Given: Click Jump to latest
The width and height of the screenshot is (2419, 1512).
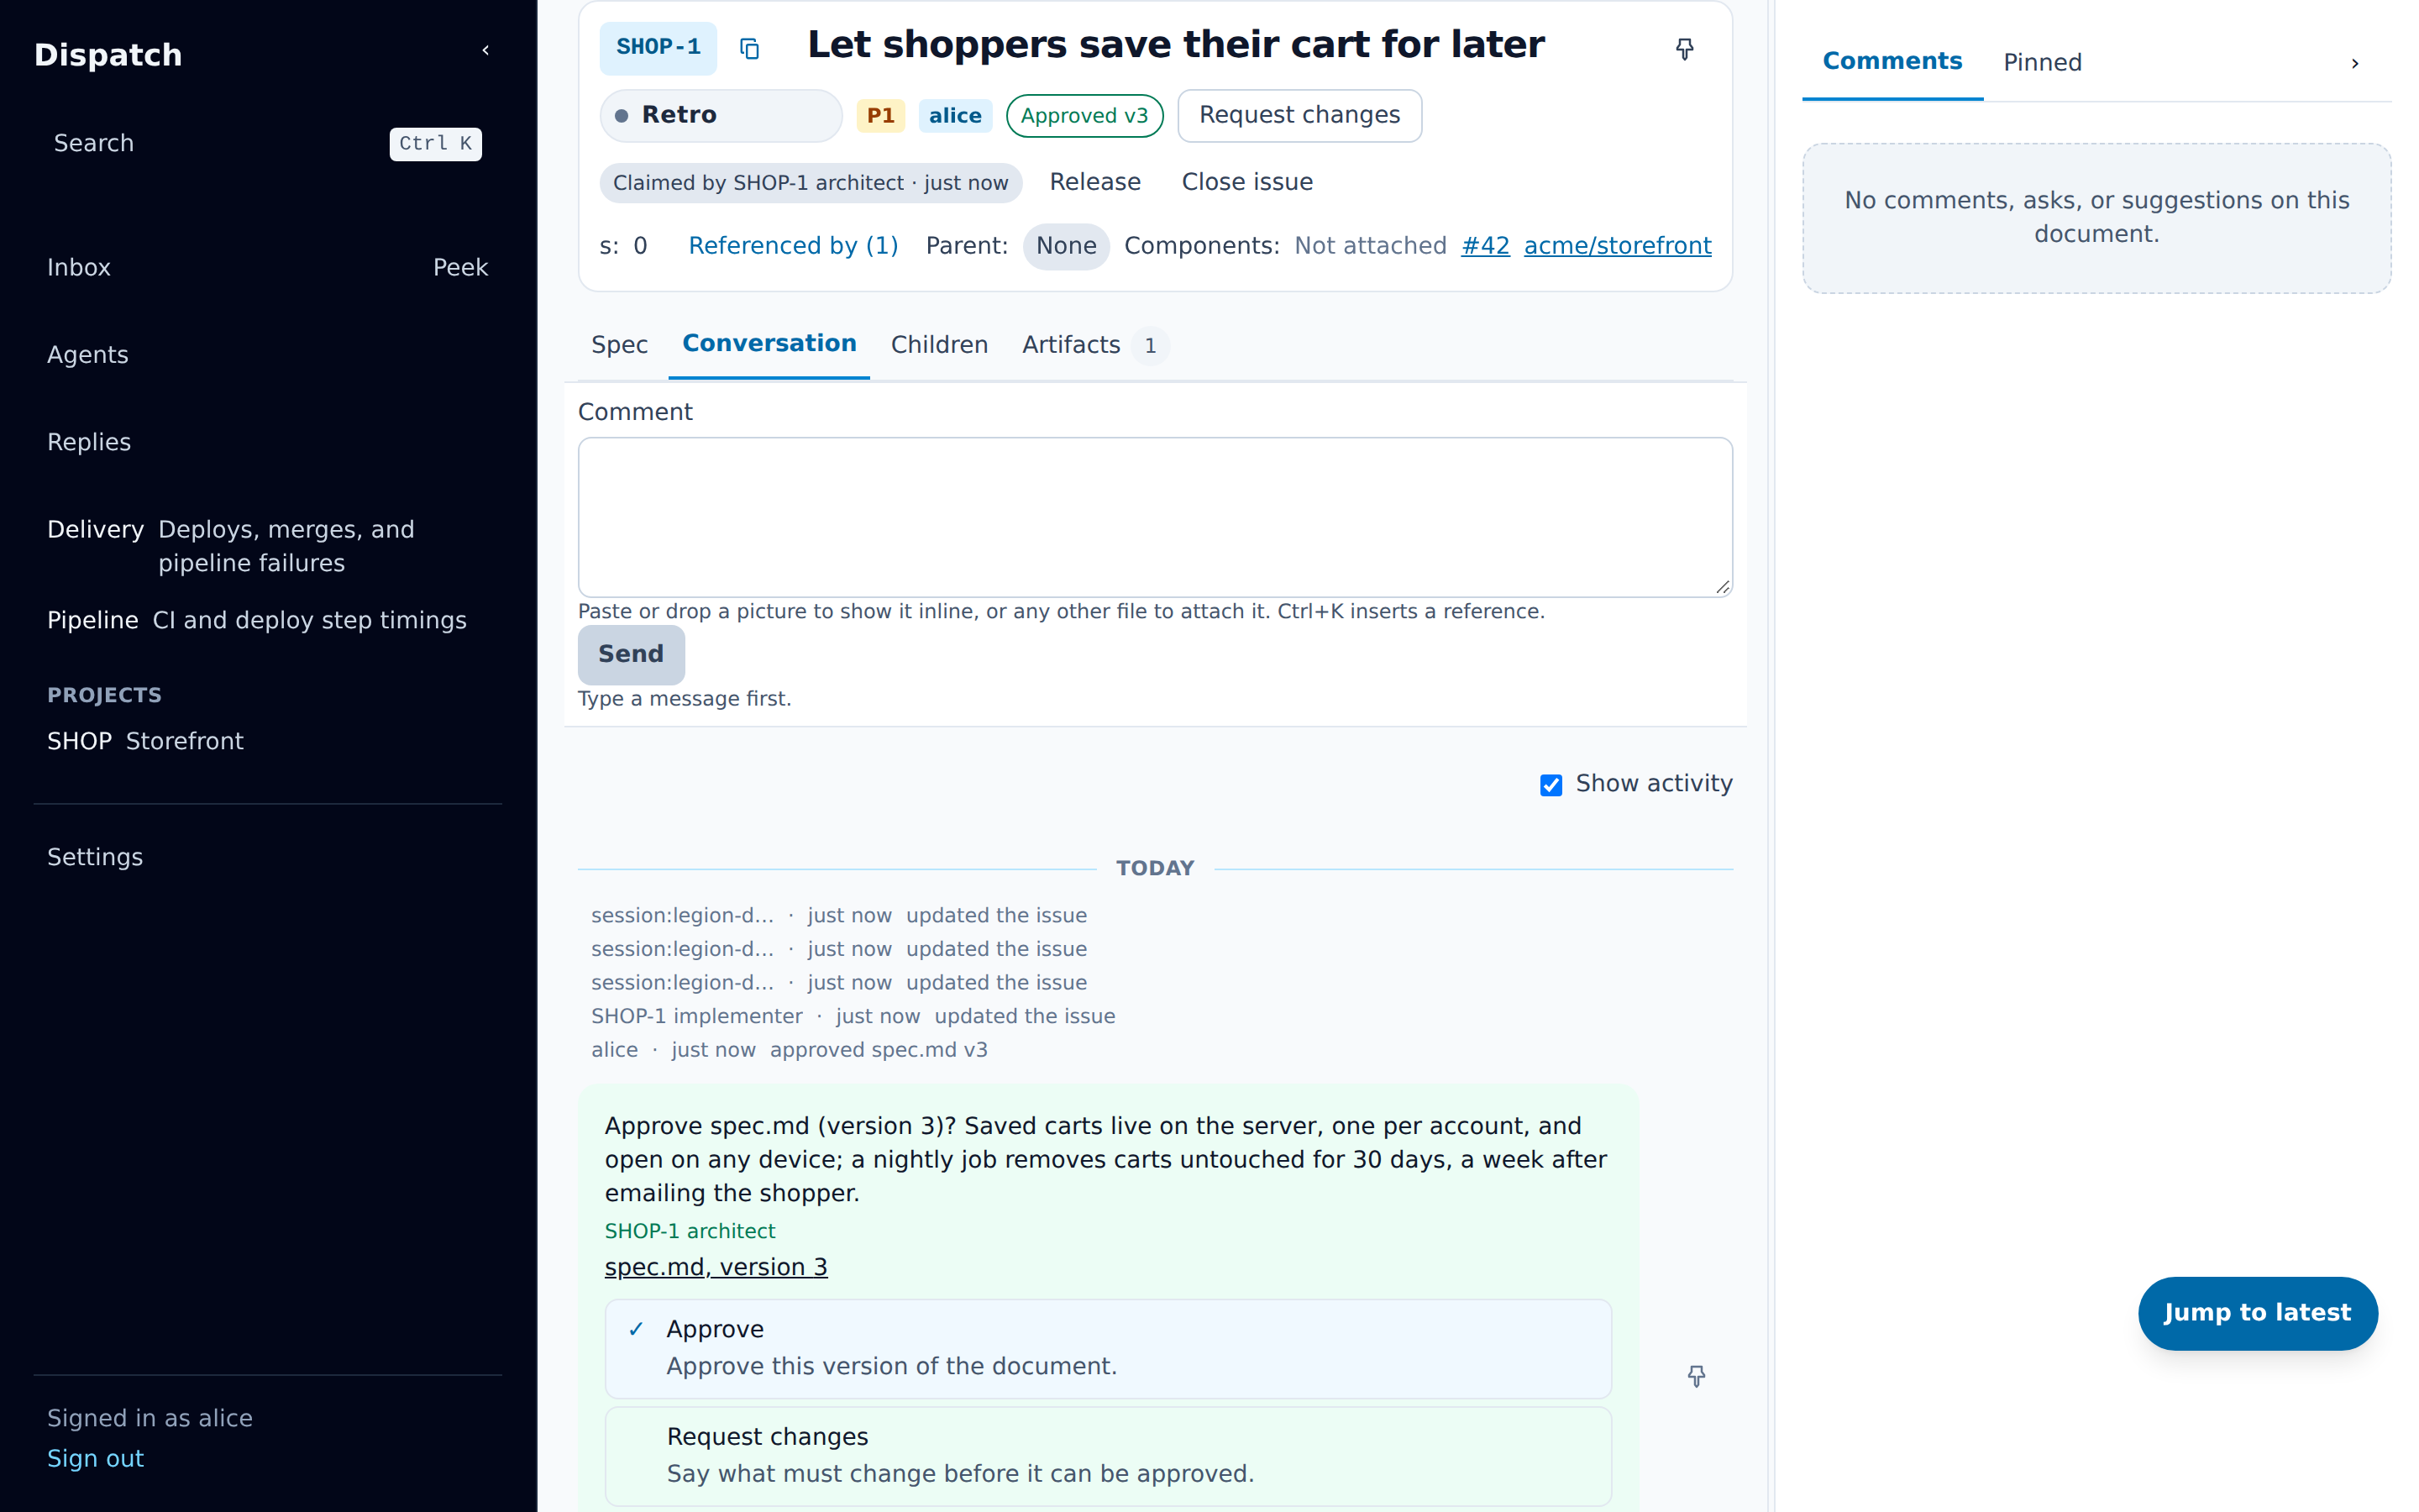Looking at the screenshot, I should 2257,1313.
